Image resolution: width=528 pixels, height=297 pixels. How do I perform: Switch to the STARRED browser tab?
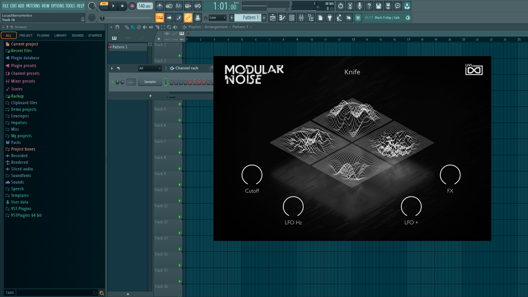(95, 36)
